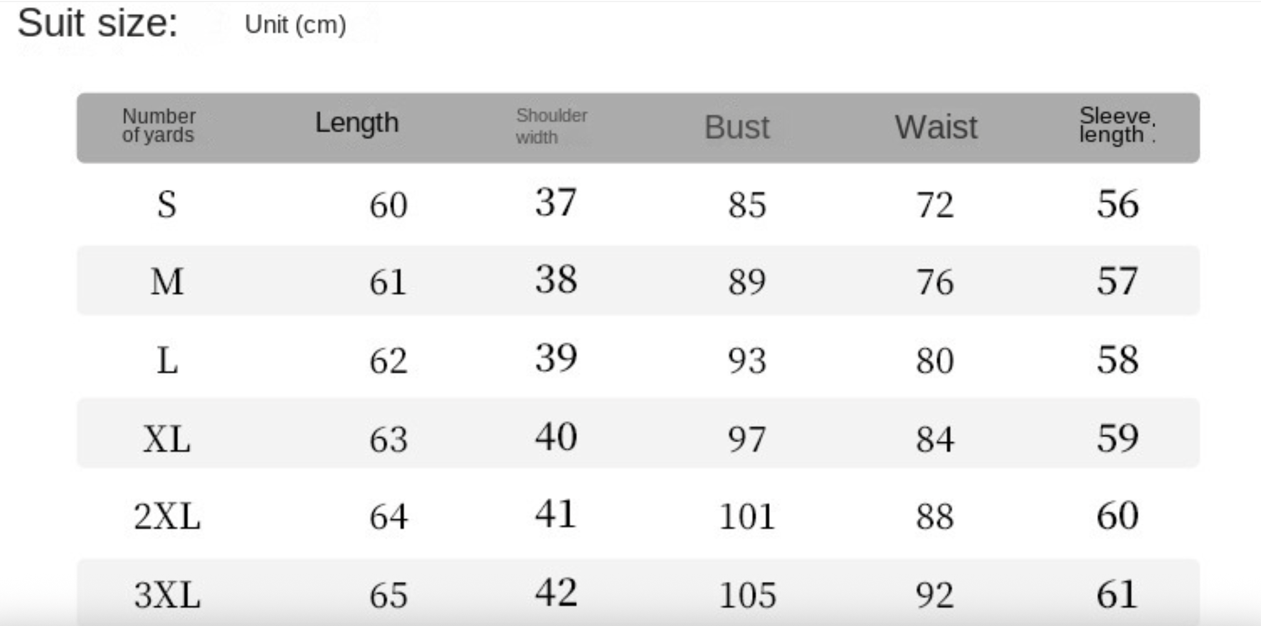
Task: Select the 3XL size row label
Action: [x=167, y=595]
